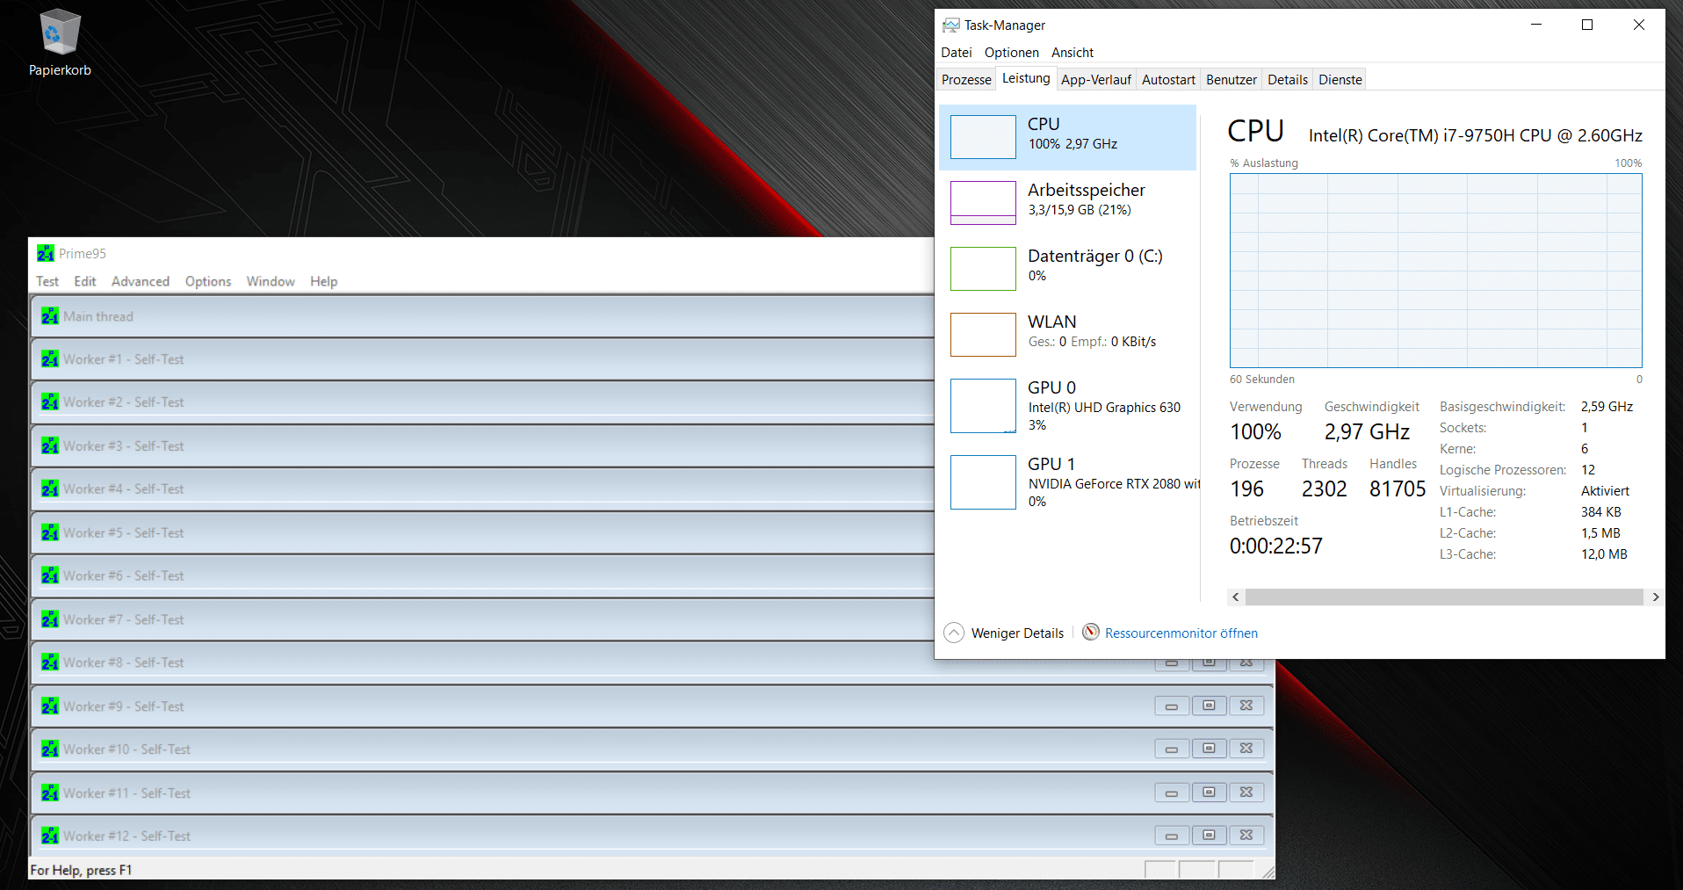Minimize the Worker #11 child window

[x=1171, y=792]
